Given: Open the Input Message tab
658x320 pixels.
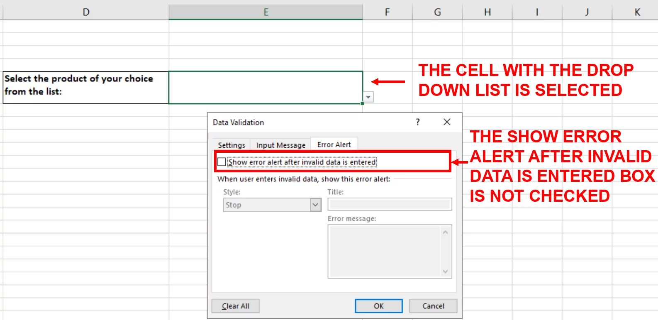Looking at the screenshot, I should tap(281, 145).
